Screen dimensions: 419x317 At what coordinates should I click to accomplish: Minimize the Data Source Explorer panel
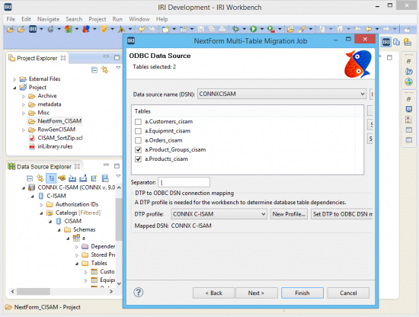(106, 165)
